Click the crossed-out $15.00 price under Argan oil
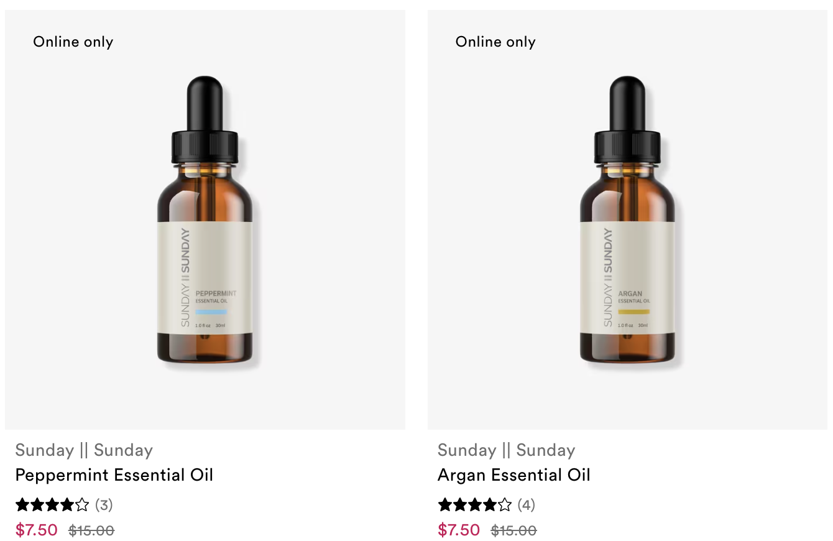833x541 pixels. coord(514,530)
